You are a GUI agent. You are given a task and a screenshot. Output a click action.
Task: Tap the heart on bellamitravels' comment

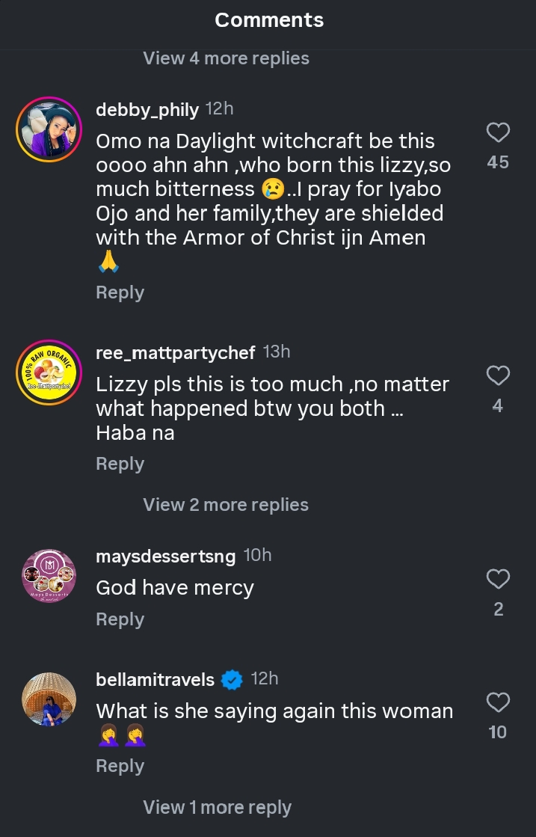[x=498, y=702]
